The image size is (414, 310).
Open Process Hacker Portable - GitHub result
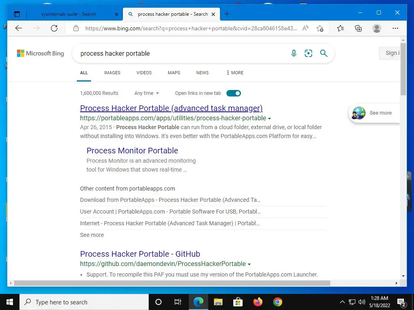point(140,254)
